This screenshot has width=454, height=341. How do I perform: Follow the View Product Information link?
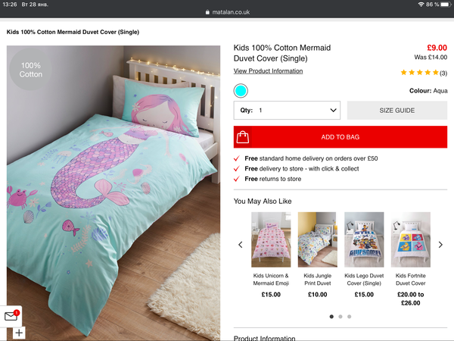268,71
